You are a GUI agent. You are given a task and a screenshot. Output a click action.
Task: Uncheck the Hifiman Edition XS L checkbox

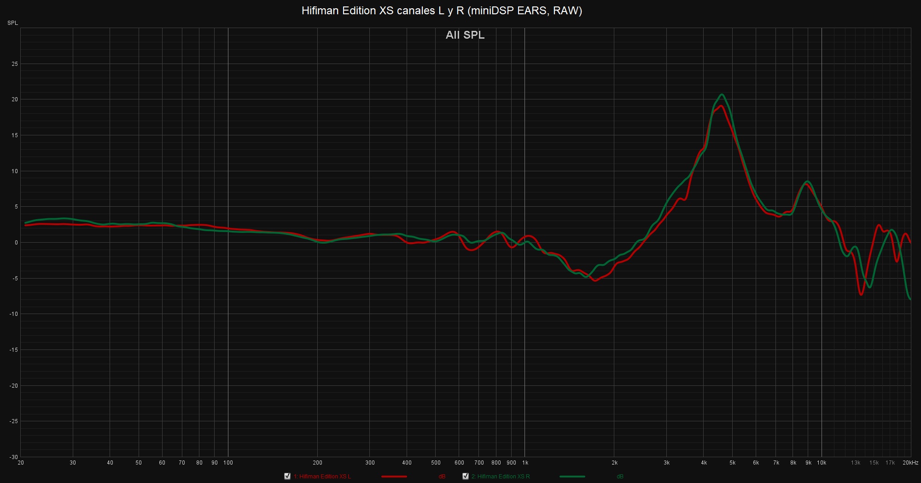287,476
